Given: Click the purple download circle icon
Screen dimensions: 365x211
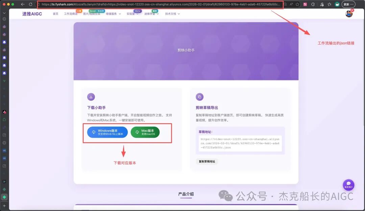Looking at the screenshot, I should tap(91, 97).
